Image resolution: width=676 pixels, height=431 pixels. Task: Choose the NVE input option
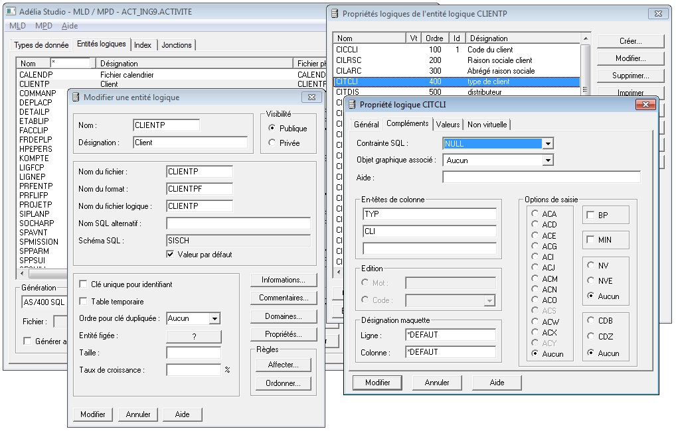pos(590,280)
